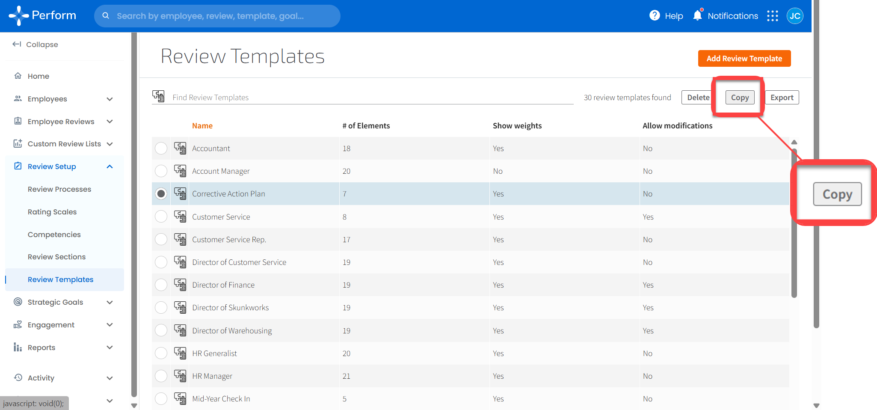Expand the Activity chevron
The image size is (877, 410).
click(x=110, y=378)
